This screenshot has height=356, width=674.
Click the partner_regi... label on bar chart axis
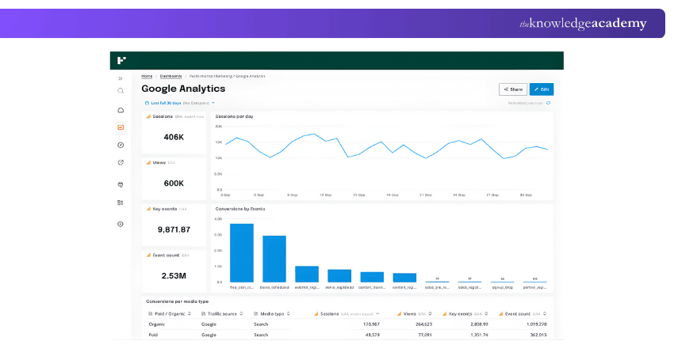click(x=534, y=287)
